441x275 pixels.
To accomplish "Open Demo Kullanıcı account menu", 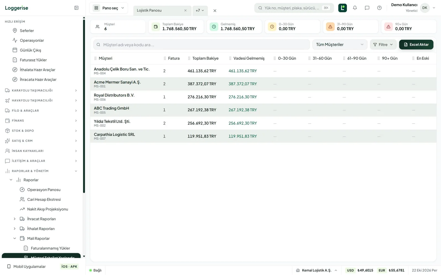I will pos(413,8).
